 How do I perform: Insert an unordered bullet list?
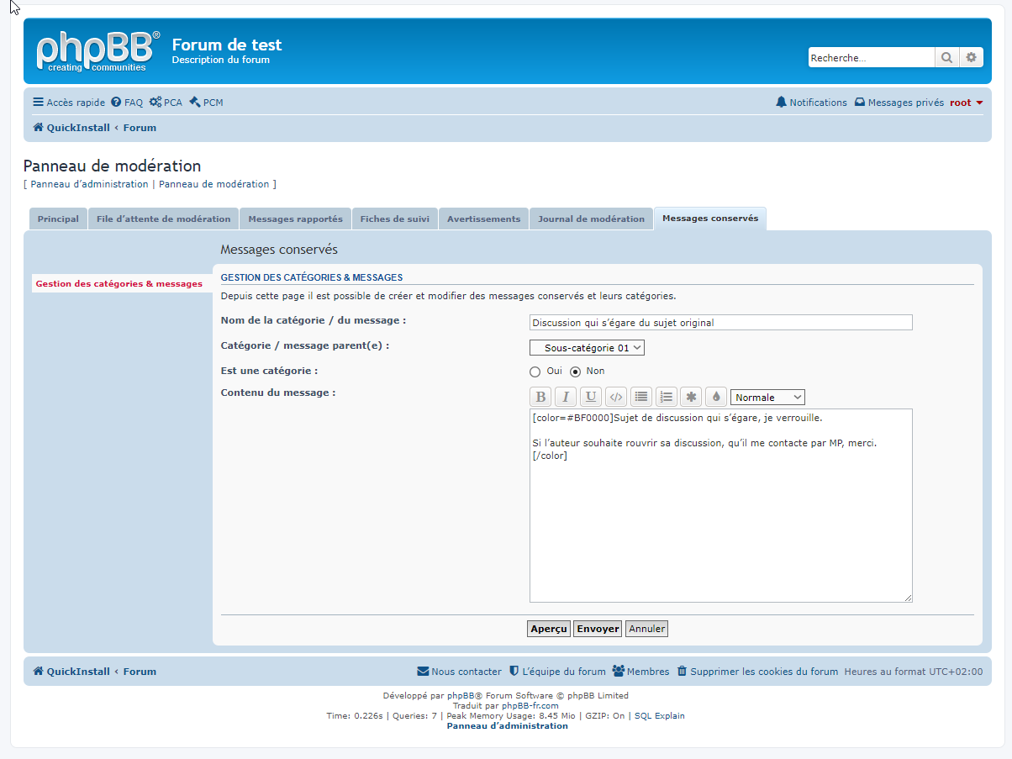click(641, 398)
